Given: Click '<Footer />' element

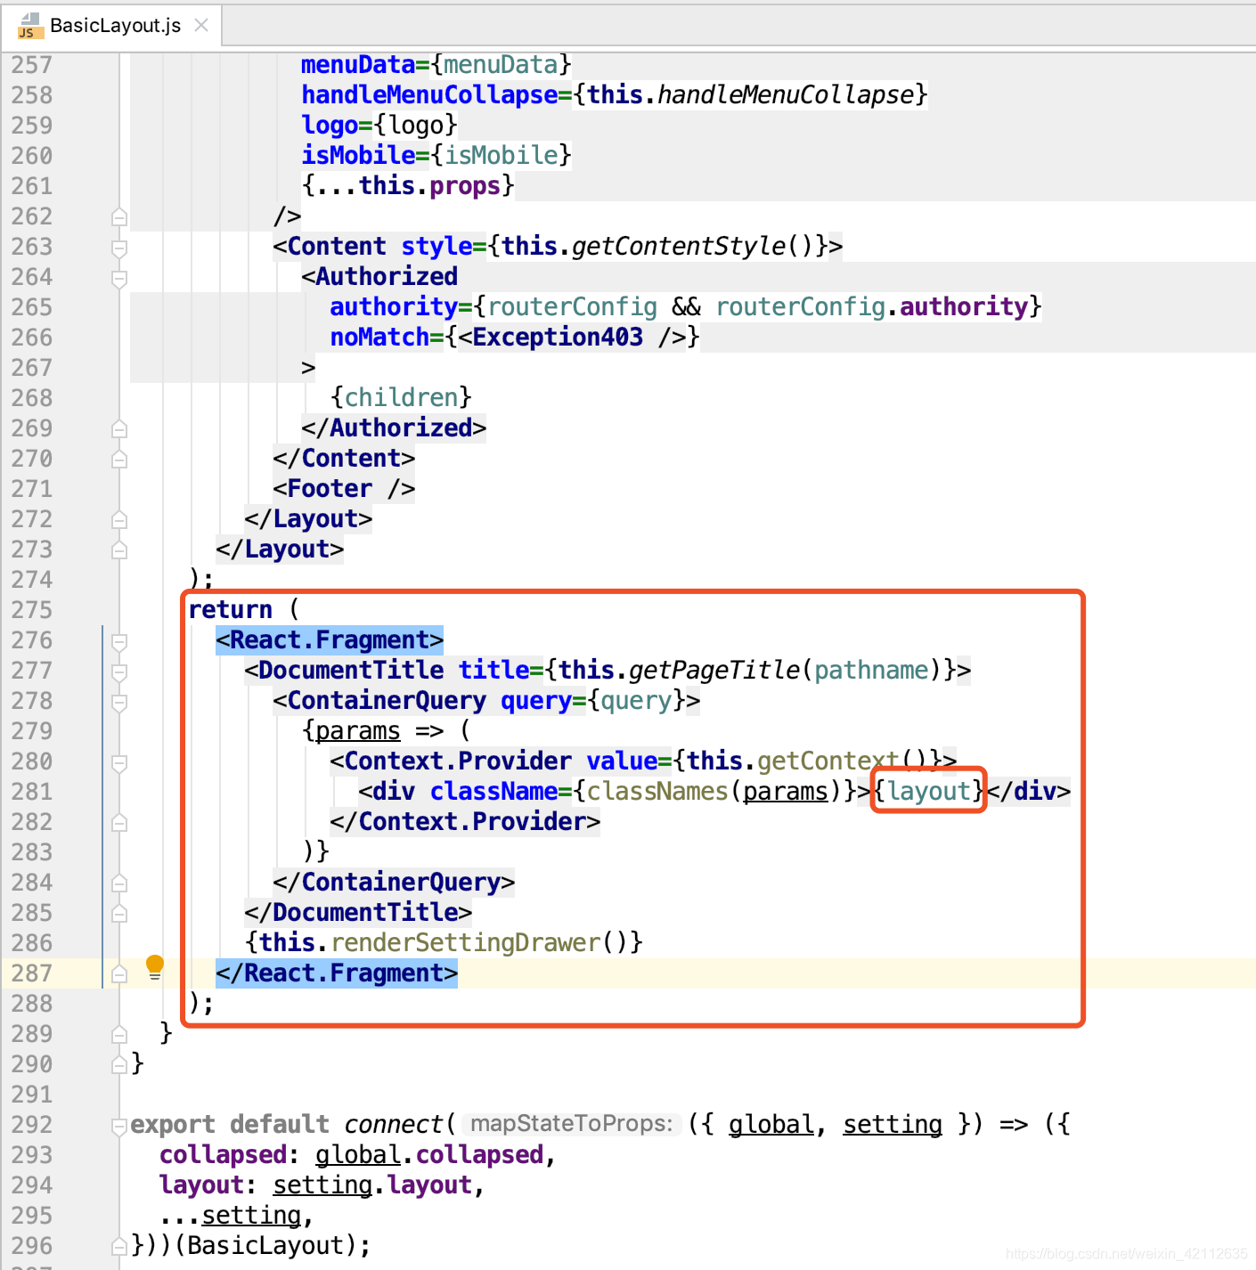Looking at the screenshot, I should point(344,489).
